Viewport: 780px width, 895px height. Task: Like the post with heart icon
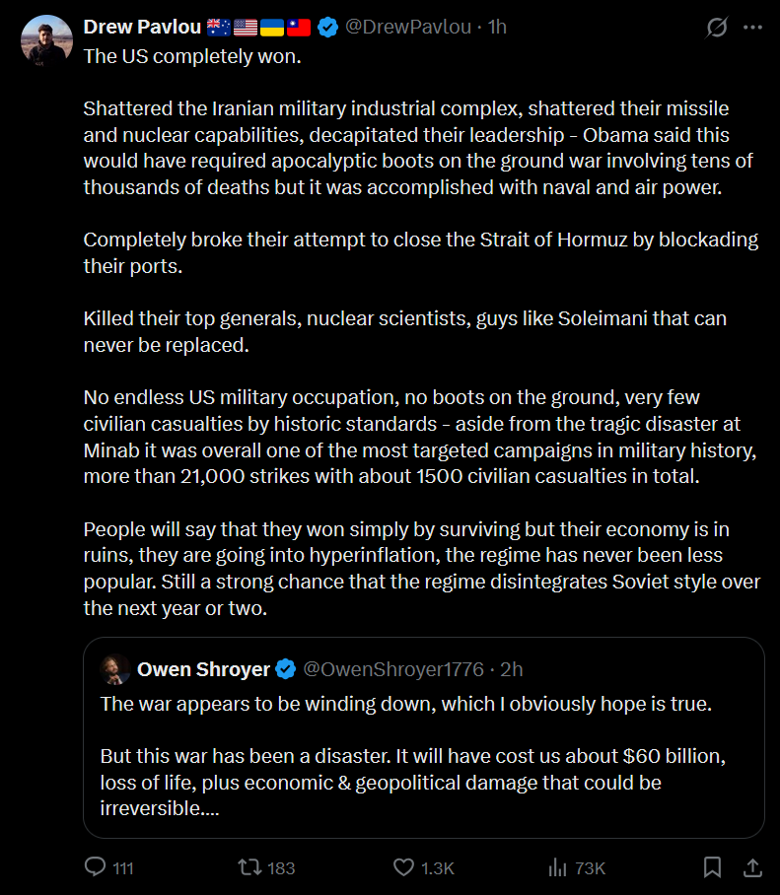[404, 867]
